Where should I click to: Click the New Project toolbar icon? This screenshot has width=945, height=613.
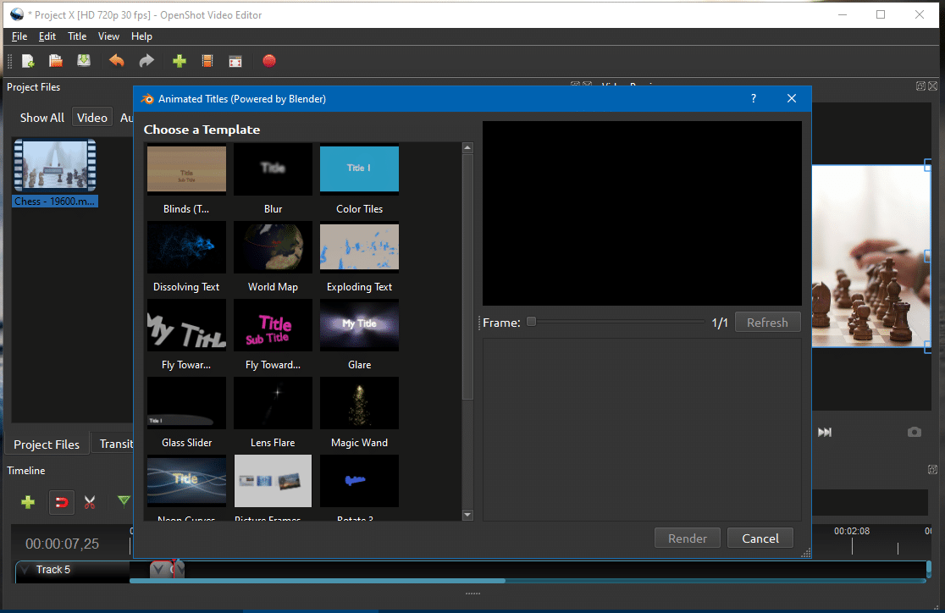click(x=28, y=61)
